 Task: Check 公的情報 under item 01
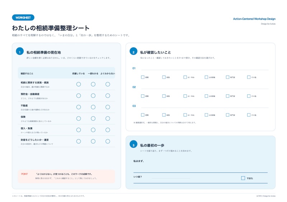pos(206,77)
